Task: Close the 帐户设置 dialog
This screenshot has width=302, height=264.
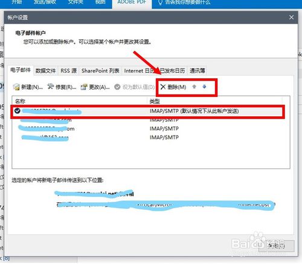Action: pyautogui.click(x=291, y=18)
